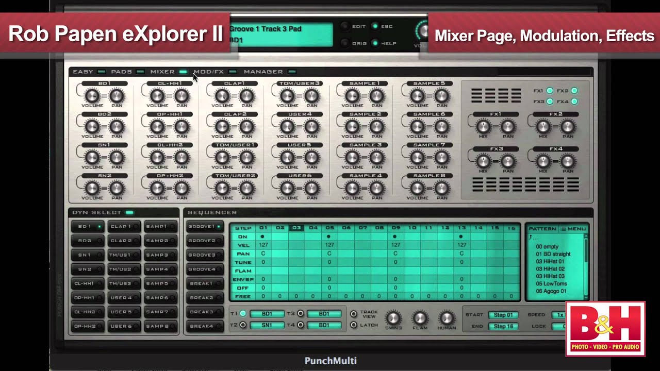This screenshot has width=660, height=371.
Task: Select track T3 radio button
Action: (x=300, y=313)
